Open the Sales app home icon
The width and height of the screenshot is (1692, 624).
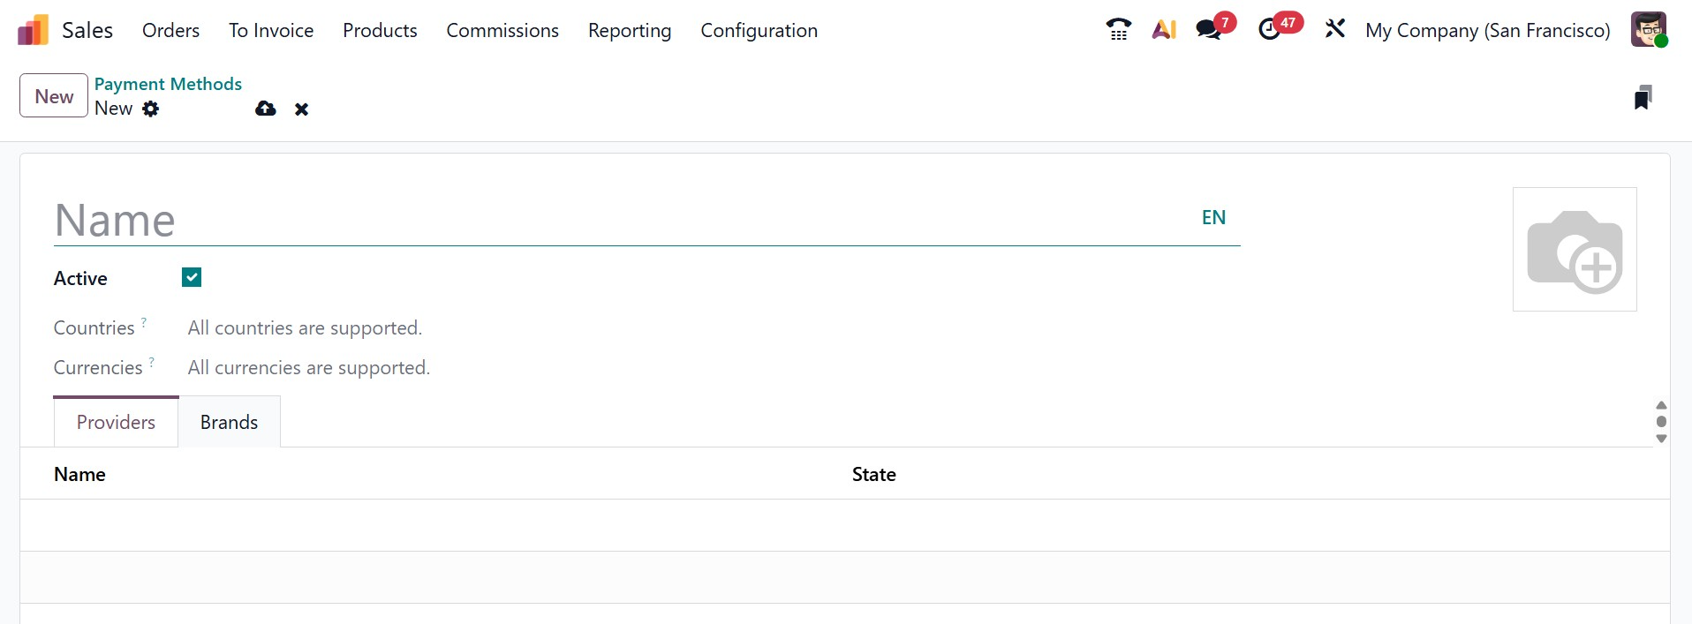[x=33, y=30]
